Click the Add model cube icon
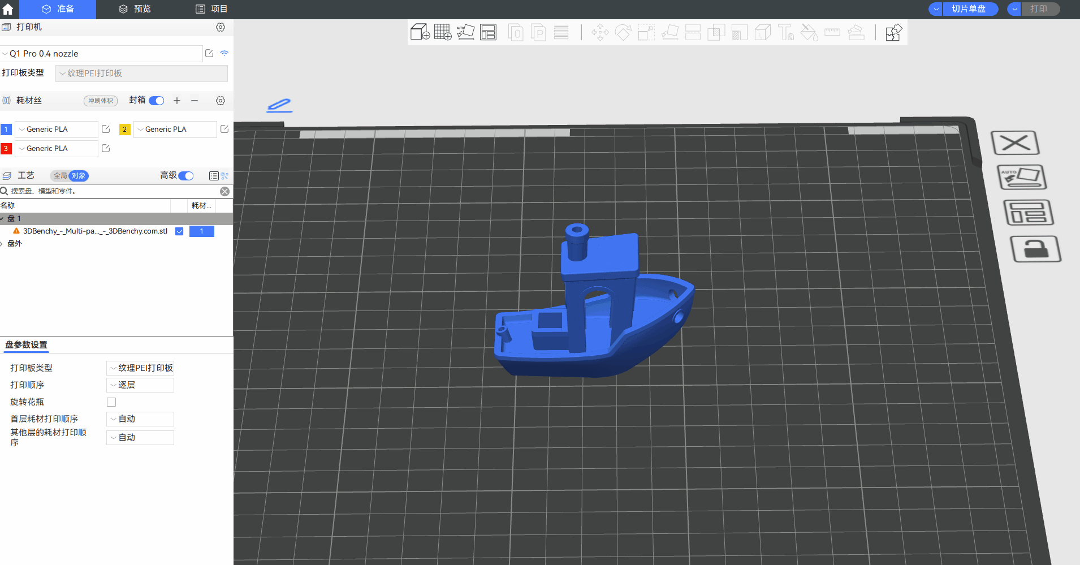The width and height of the screenshot is (1080, 565). click(x=420, y=32)
